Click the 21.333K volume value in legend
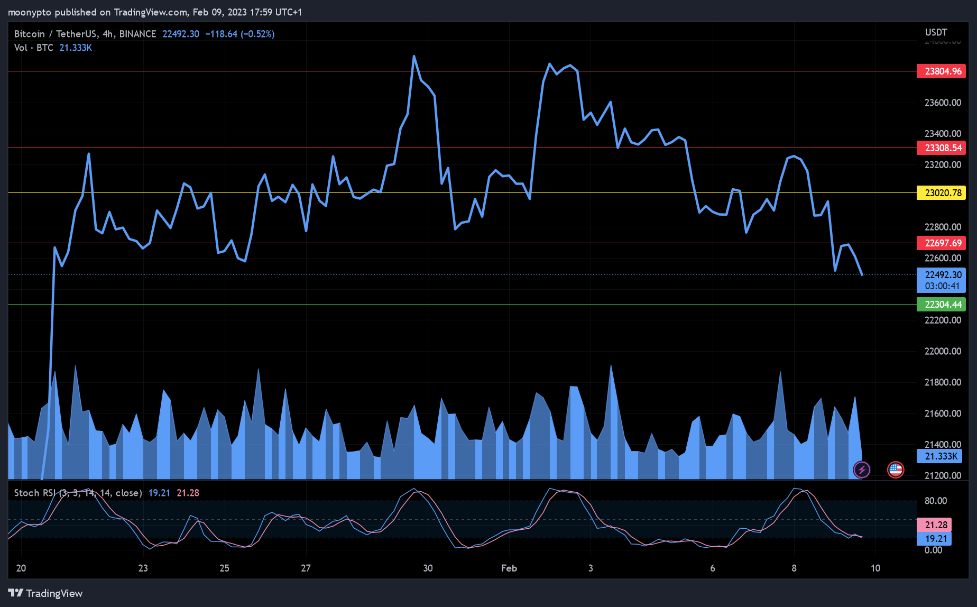 pyautogui.click(x=76, y=48)
